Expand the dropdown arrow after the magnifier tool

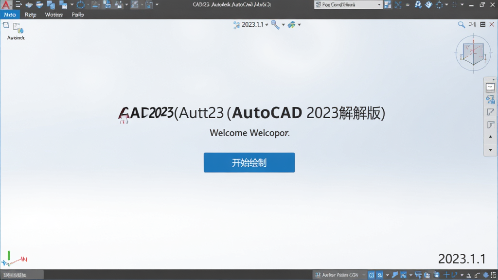283,25
